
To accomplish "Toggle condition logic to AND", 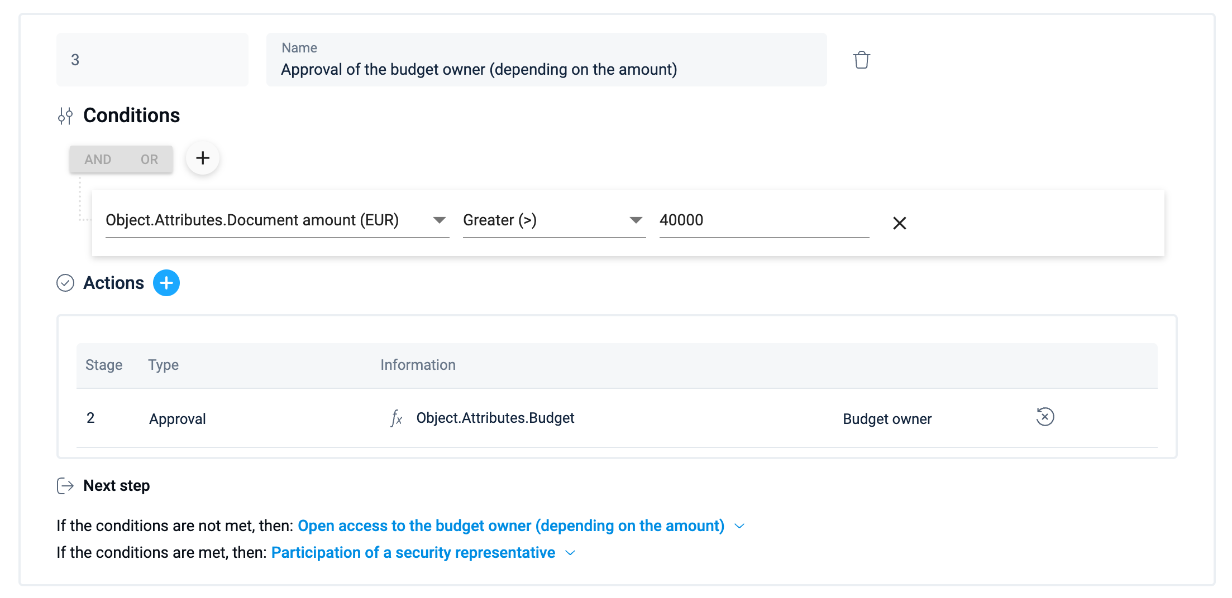I will [x=98, y=160].
